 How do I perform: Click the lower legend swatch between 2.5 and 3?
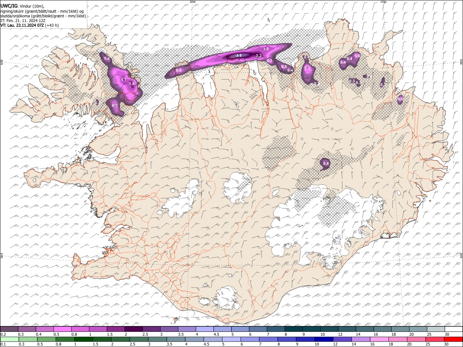click(139, 339)
